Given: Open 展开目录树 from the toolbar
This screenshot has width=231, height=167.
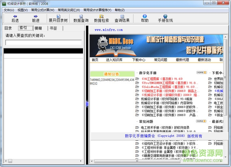Looking at the screenshot, I should pyautogui.click(x=58, y=18).
